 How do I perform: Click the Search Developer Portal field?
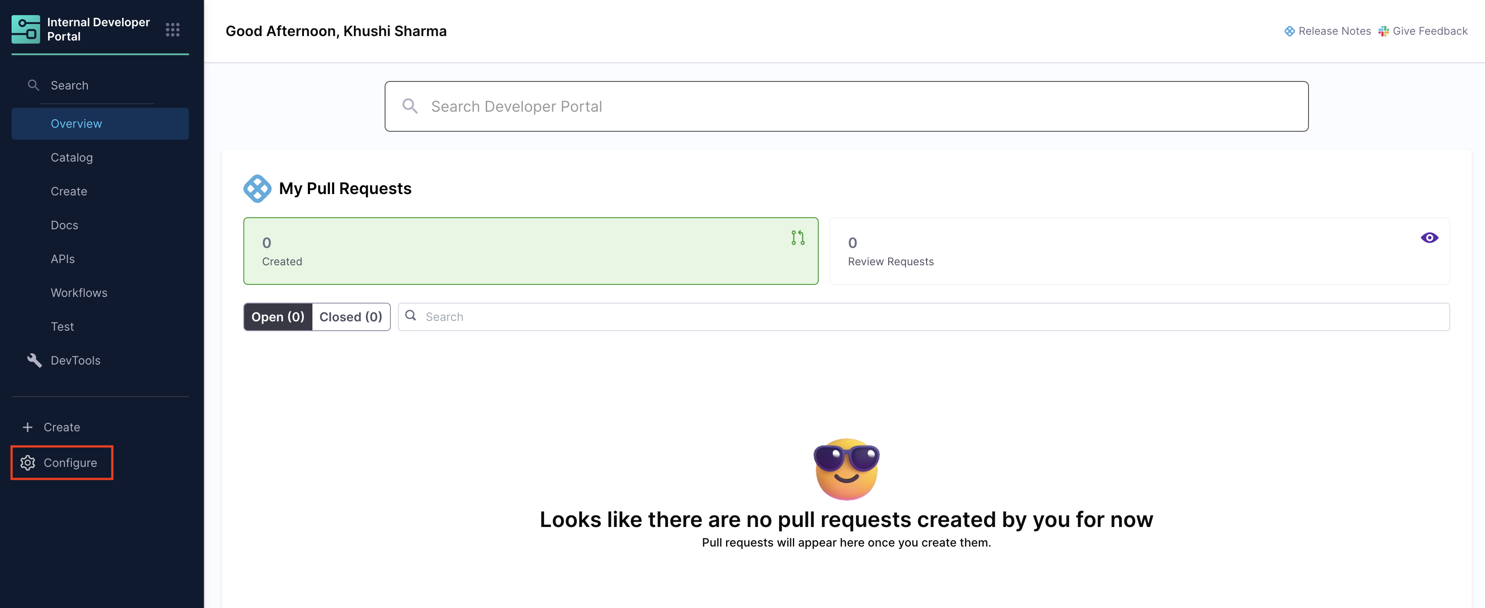[846, 106]
